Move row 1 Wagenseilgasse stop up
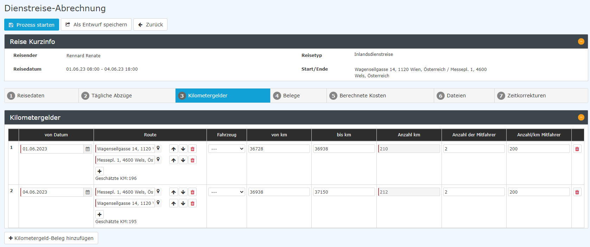The image size is (590, 247). pos(173,149)
